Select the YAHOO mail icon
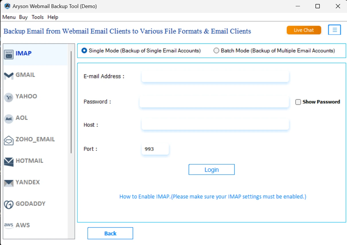Image resolution: width=347 pixels, height=245 pixels. pyautogui.click(x=8, y=97)
